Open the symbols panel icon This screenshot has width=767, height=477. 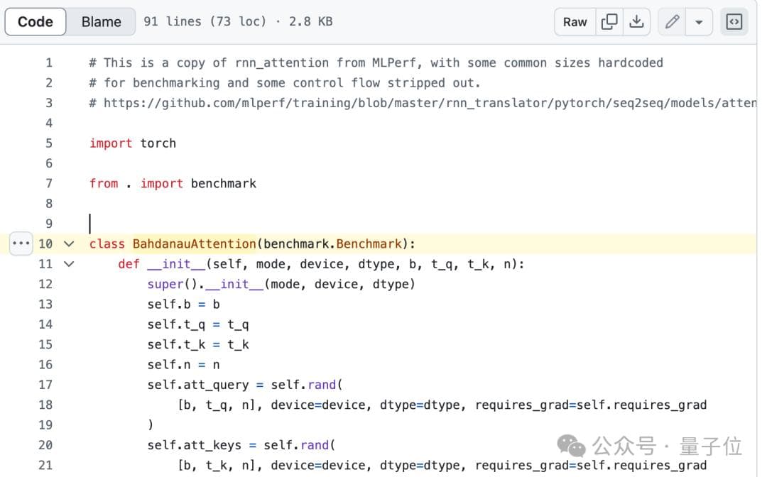[x=734, y=22]
